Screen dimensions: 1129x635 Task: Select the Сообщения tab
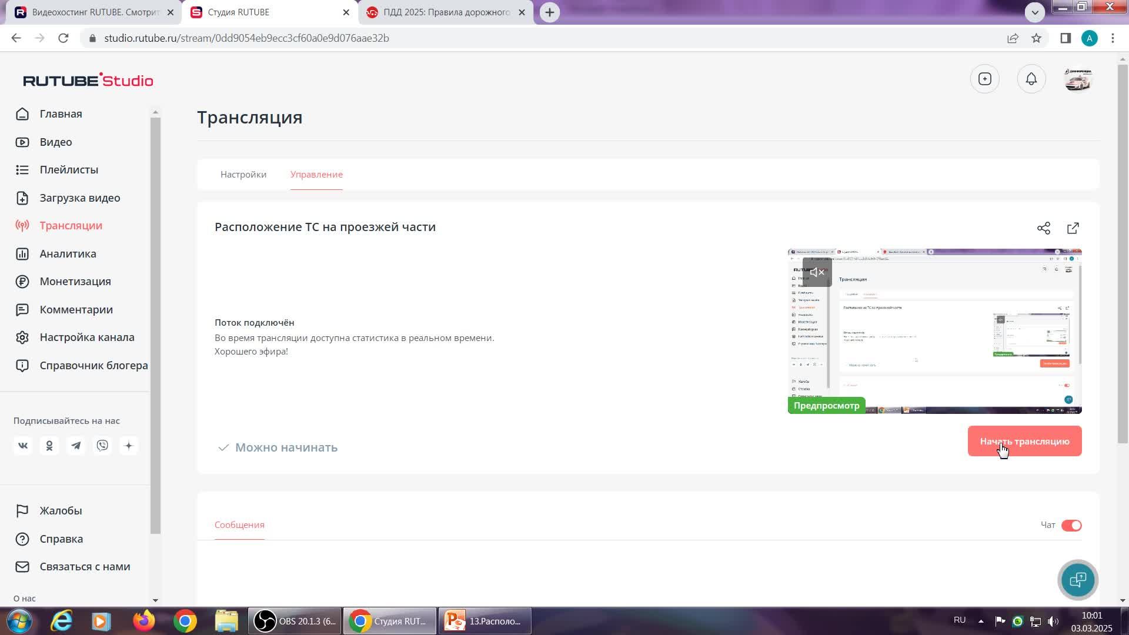click(239, 525)
